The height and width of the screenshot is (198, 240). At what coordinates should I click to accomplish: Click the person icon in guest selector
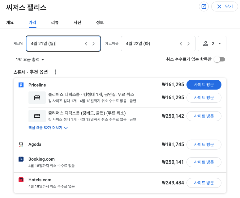(206, 44)
